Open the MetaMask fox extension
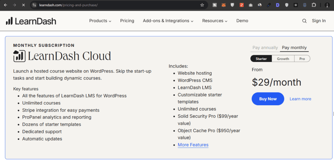334x164 pixels. coord(223,5)
